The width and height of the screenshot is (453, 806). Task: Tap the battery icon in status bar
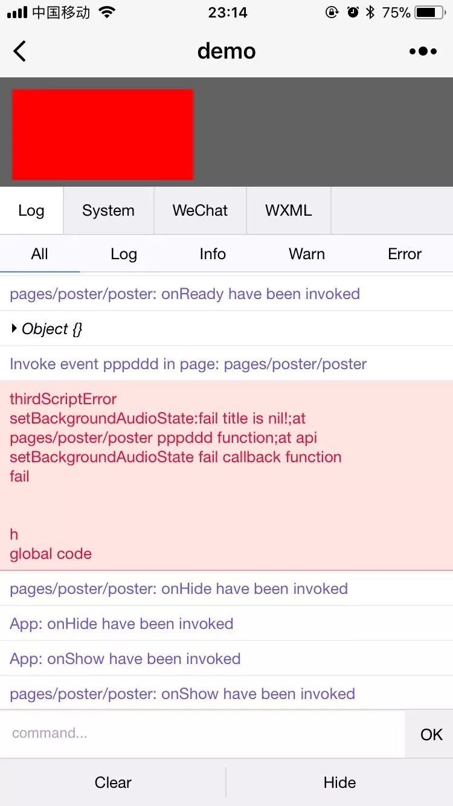tap(429, 12)
